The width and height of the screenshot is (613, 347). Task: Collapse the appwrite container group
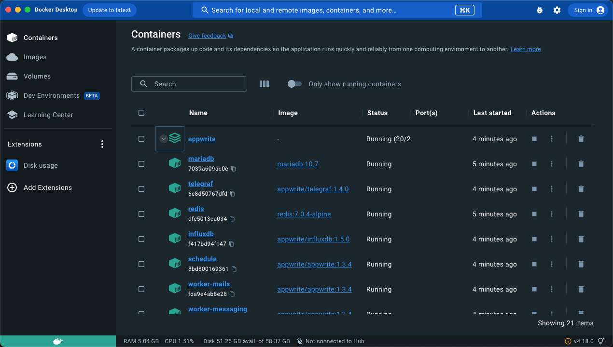(164, 139)
